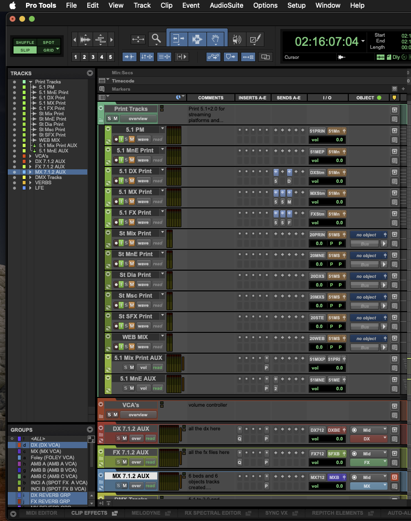This screenshot has height=521, width=411.
Task: Open the Mid dropdown on DX 7.1.2 AUX
Action: [x=369, y=430]
